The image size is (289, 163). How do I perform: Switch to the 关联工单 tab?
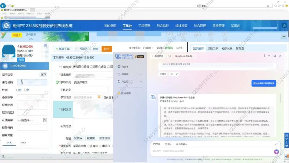click(x=213, y=49)
